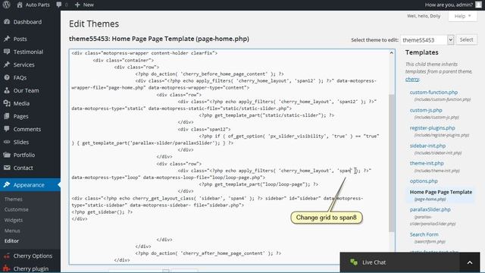Click the Media library icon
This screenshot has height=273, width=485.
[7, 103]
